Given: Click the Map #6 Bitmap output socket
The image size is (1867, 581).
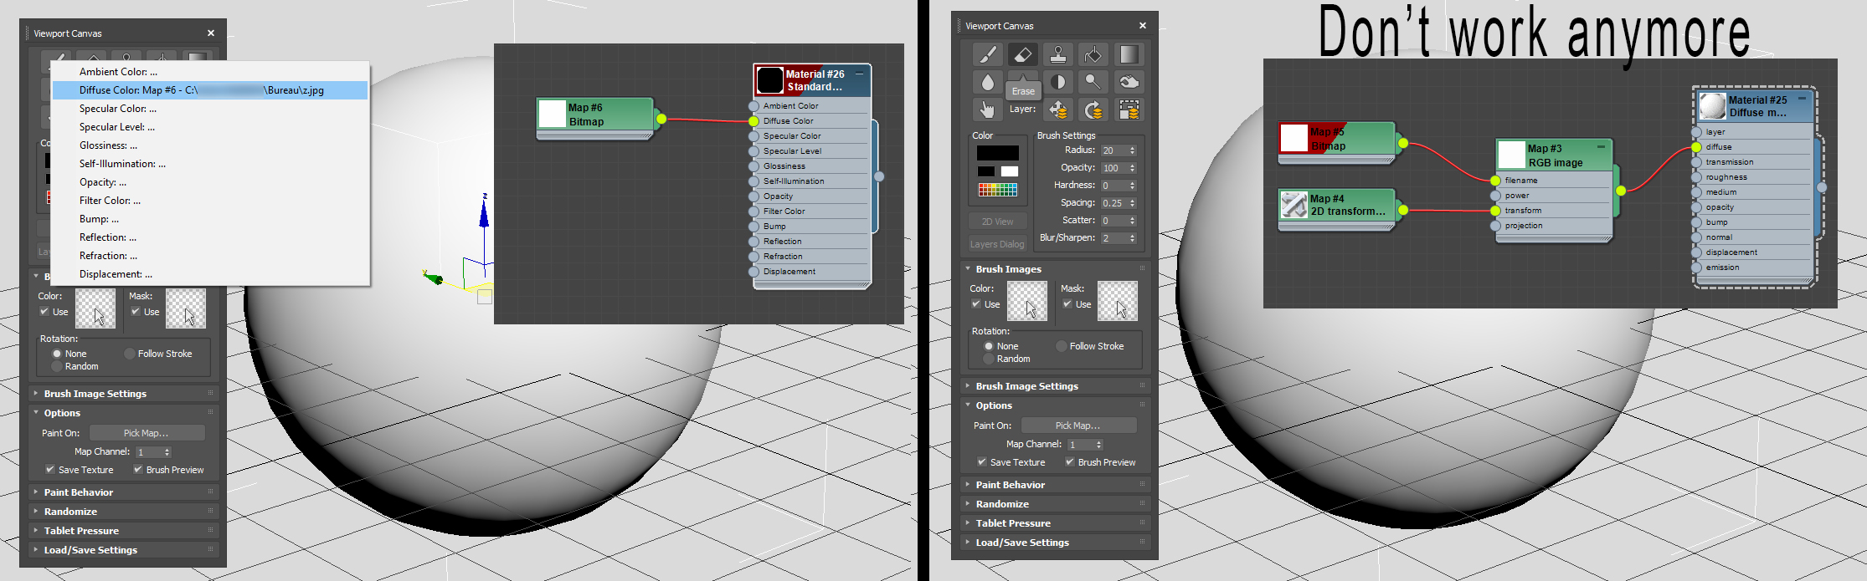Looking at the screenshot, I should [x=661, y=119].
